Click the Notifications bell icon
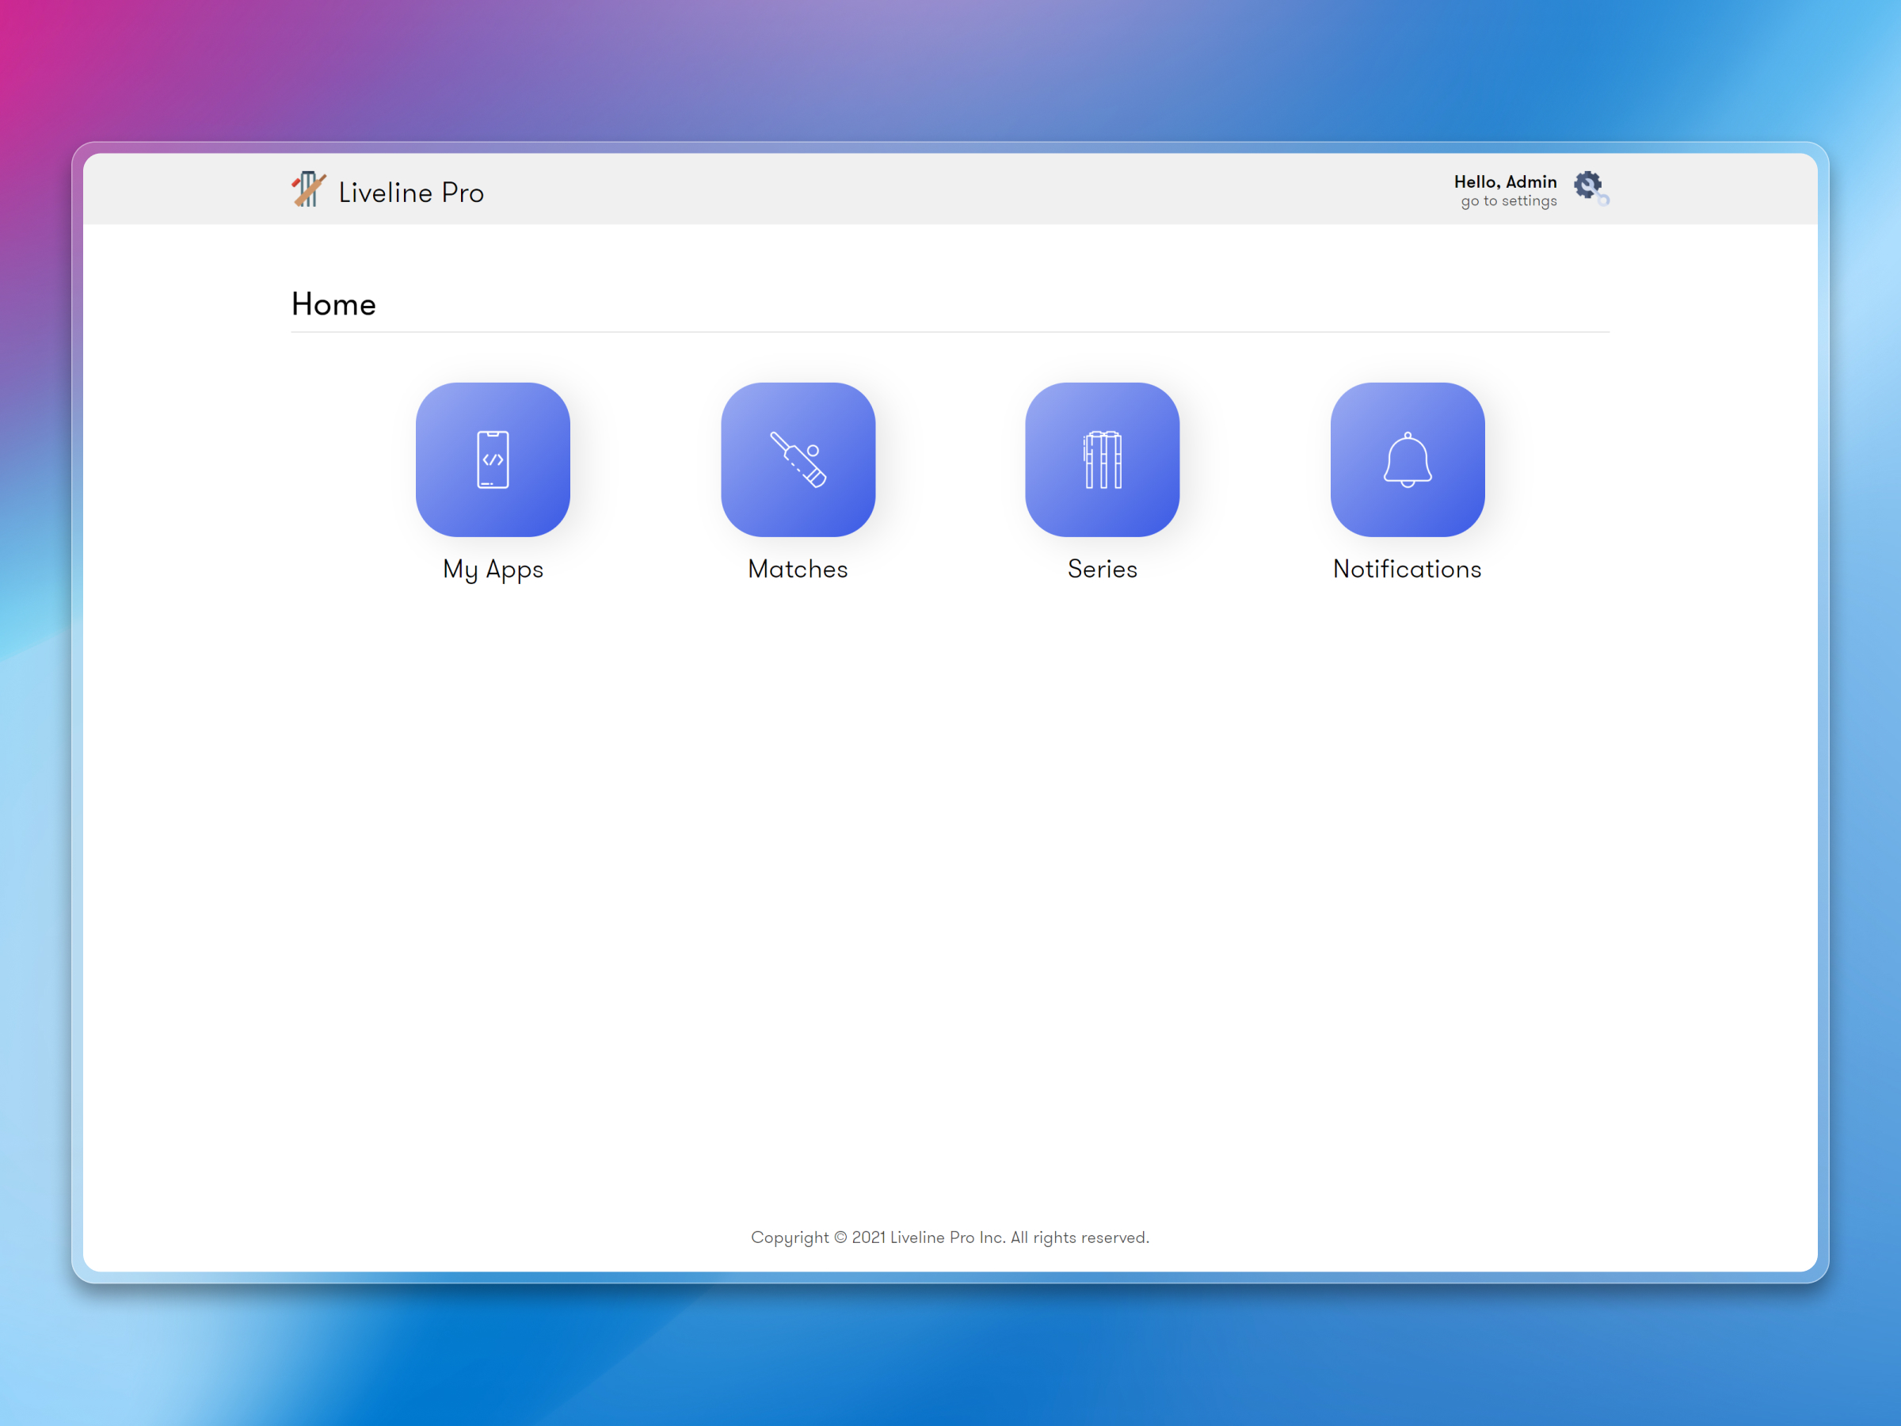The width and height of the screenshot is (1901, 1426). 1407,458
